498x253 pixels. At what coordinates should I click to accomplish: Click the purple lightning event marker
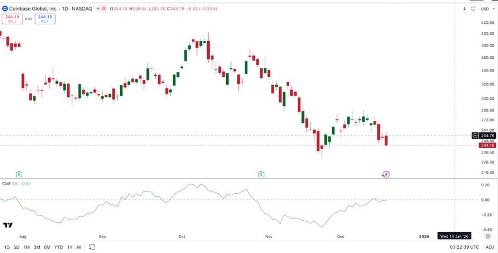386,174
